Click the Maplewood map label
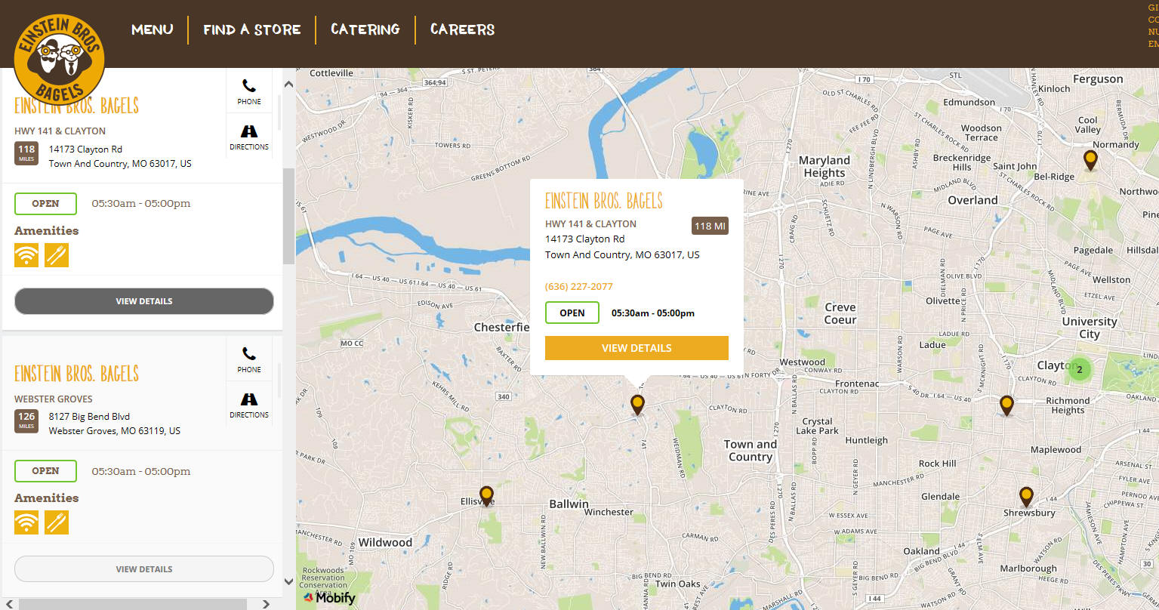Viewport: 1159px width, 610px height. [1056, 450]
